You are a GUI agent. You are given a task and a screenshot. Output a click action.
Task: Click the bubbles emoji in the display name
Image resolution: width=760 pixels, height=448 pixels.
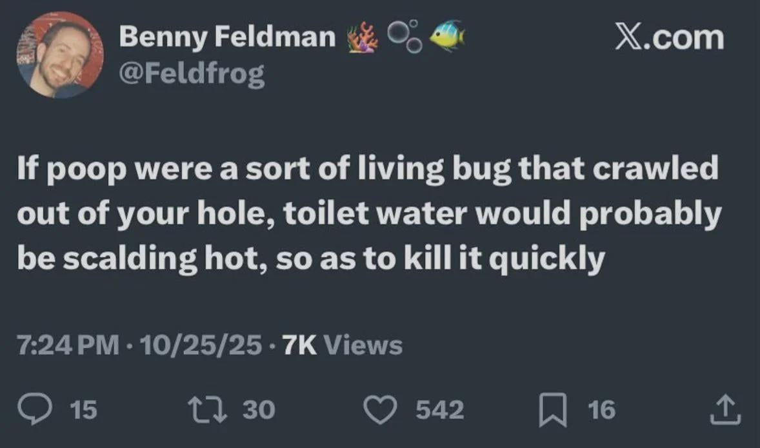click(x=405, y=37)
